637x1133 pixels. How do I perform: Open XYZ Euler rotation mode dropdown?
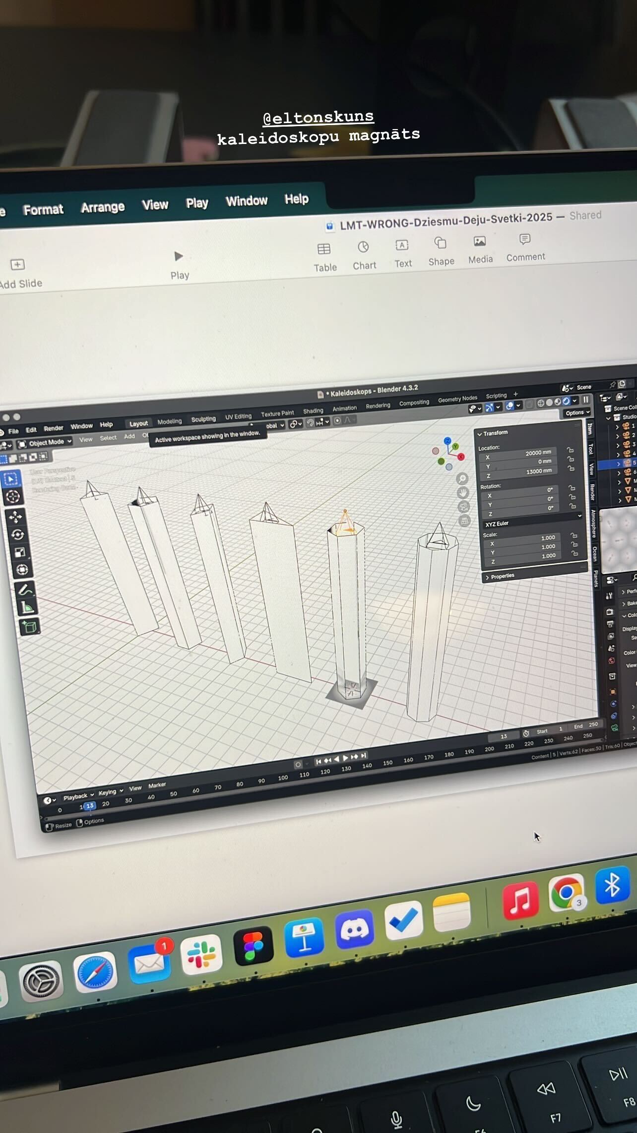[x=533, y=520]
